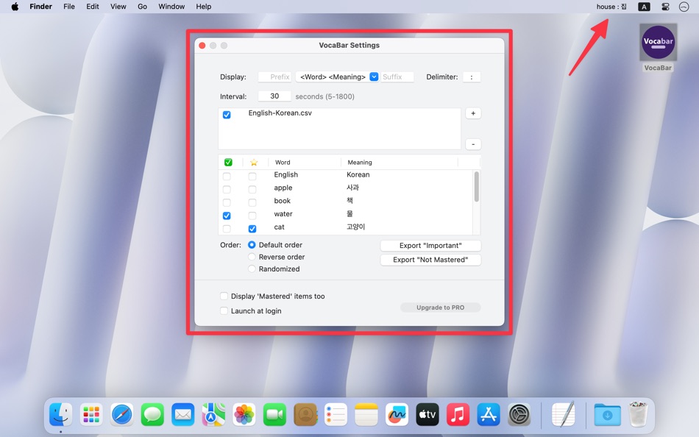Viewport: 699px width, 437px height.
Task: Click the 'Meaning' column header
Action: tap(360, 163)
